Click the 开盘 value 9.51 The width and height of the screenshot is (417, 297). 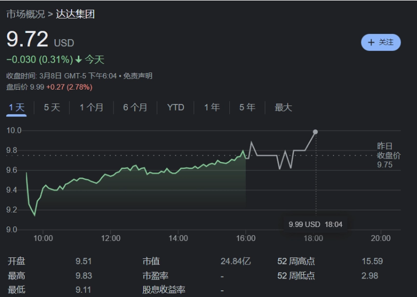pos(84,261)
